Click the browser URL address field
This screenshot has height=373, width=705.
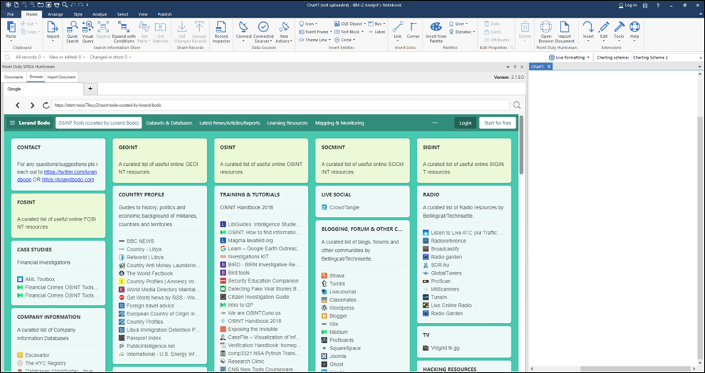tap(280, 105)
